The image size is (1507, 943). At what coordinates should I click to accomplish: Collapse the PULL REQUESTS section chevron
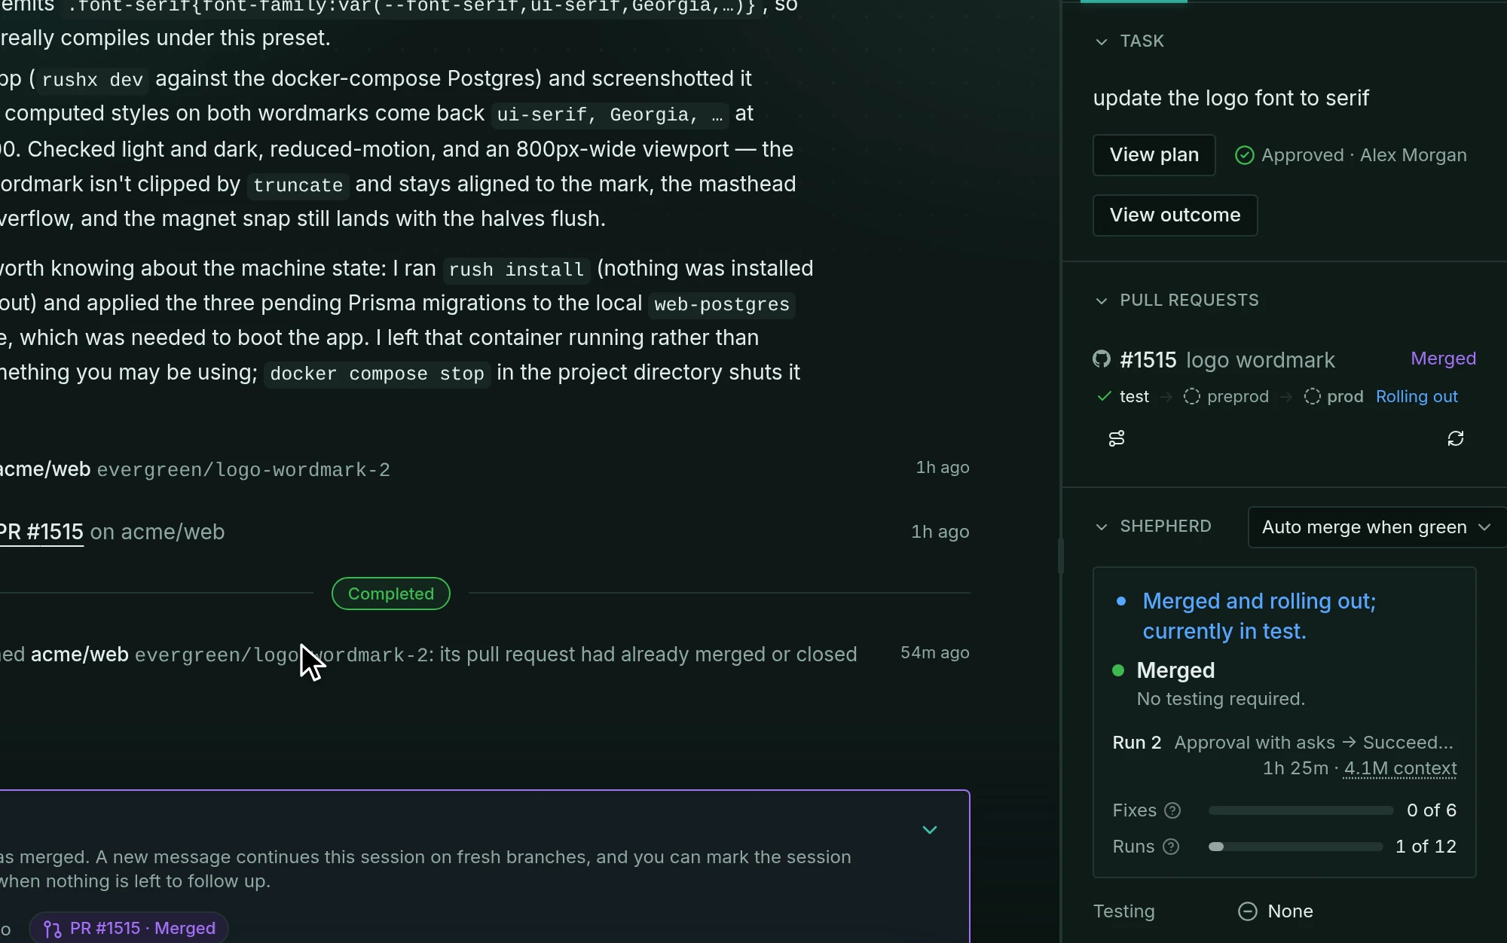[1102, 301]
